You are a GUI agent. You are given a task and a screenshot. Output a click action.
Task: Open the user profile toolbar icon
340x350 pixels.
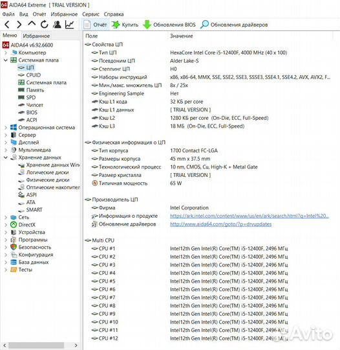click(57, 25)
